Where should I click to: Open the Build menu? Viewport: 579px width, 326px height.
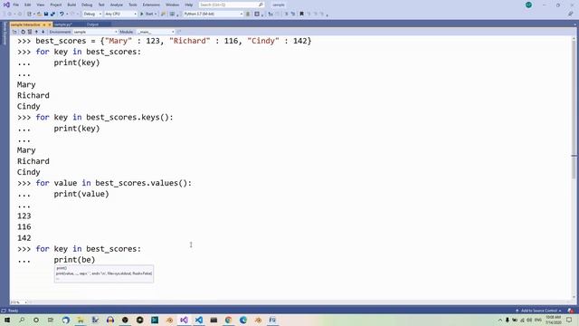tap(71, 5)
